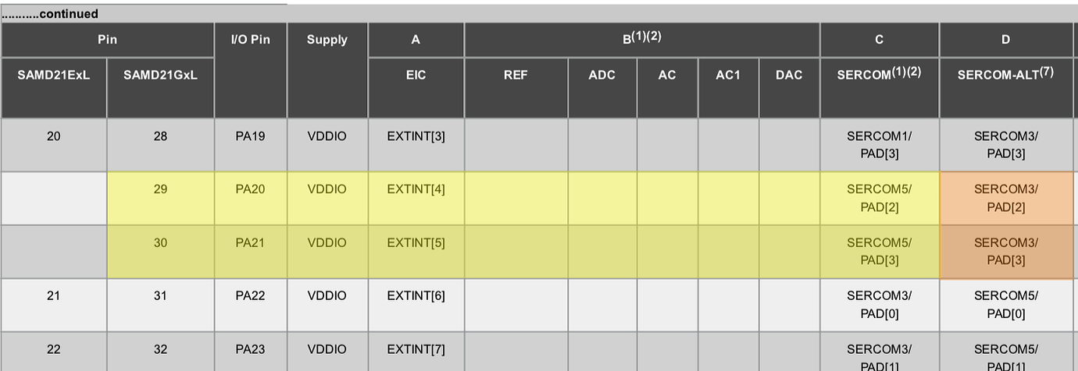
Task: Click SERCOM5/PAD[0] in the PA22 row
Action: pyautogui.click(x=1005, y=304)
